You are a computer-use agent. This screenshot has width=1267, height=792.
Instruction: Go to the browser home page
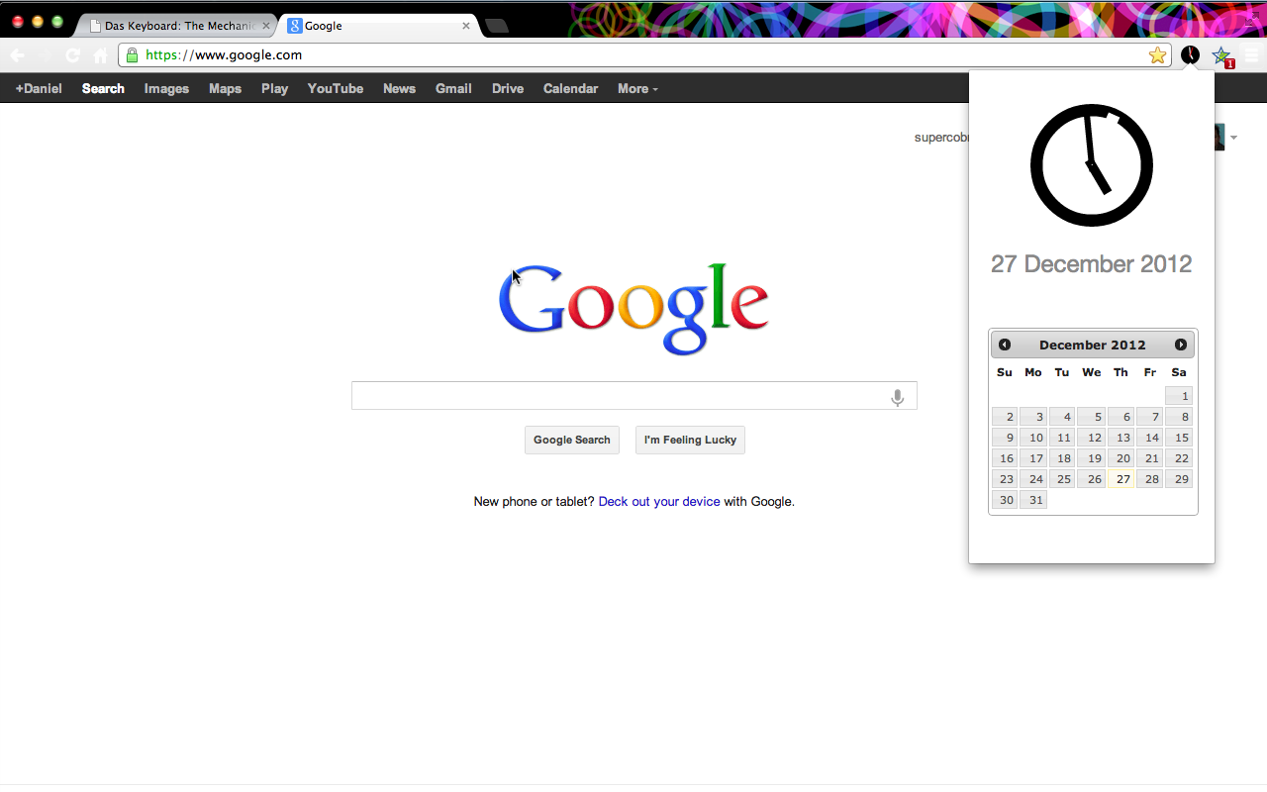click(x=101, y=55)
